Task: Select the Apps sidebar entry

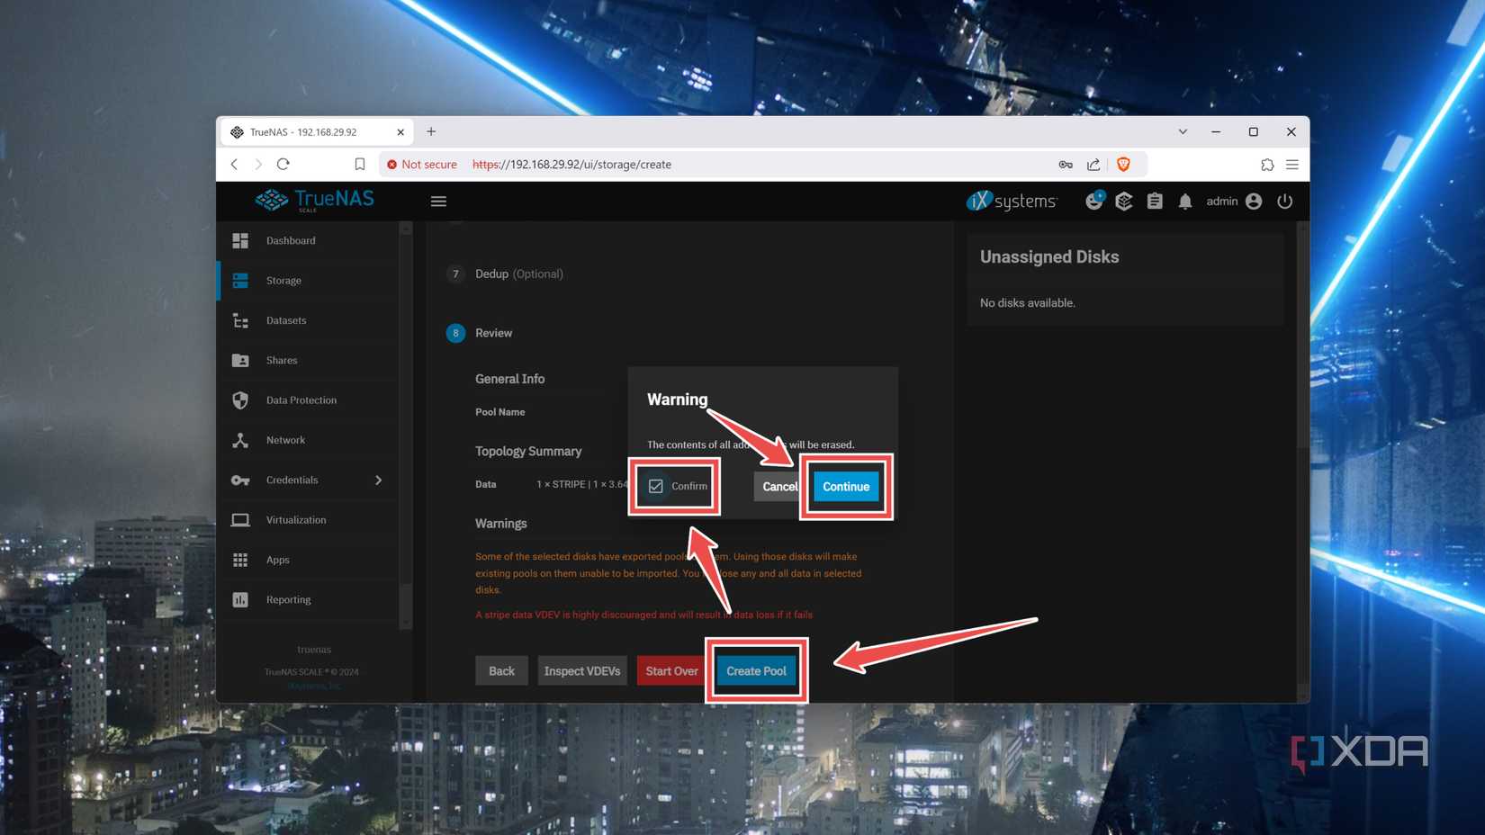Action: (x=277, y=560)
